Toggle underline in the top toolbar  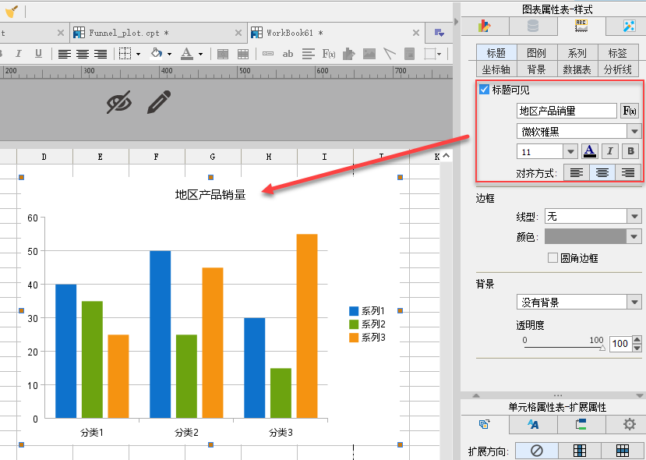[38, 54]
